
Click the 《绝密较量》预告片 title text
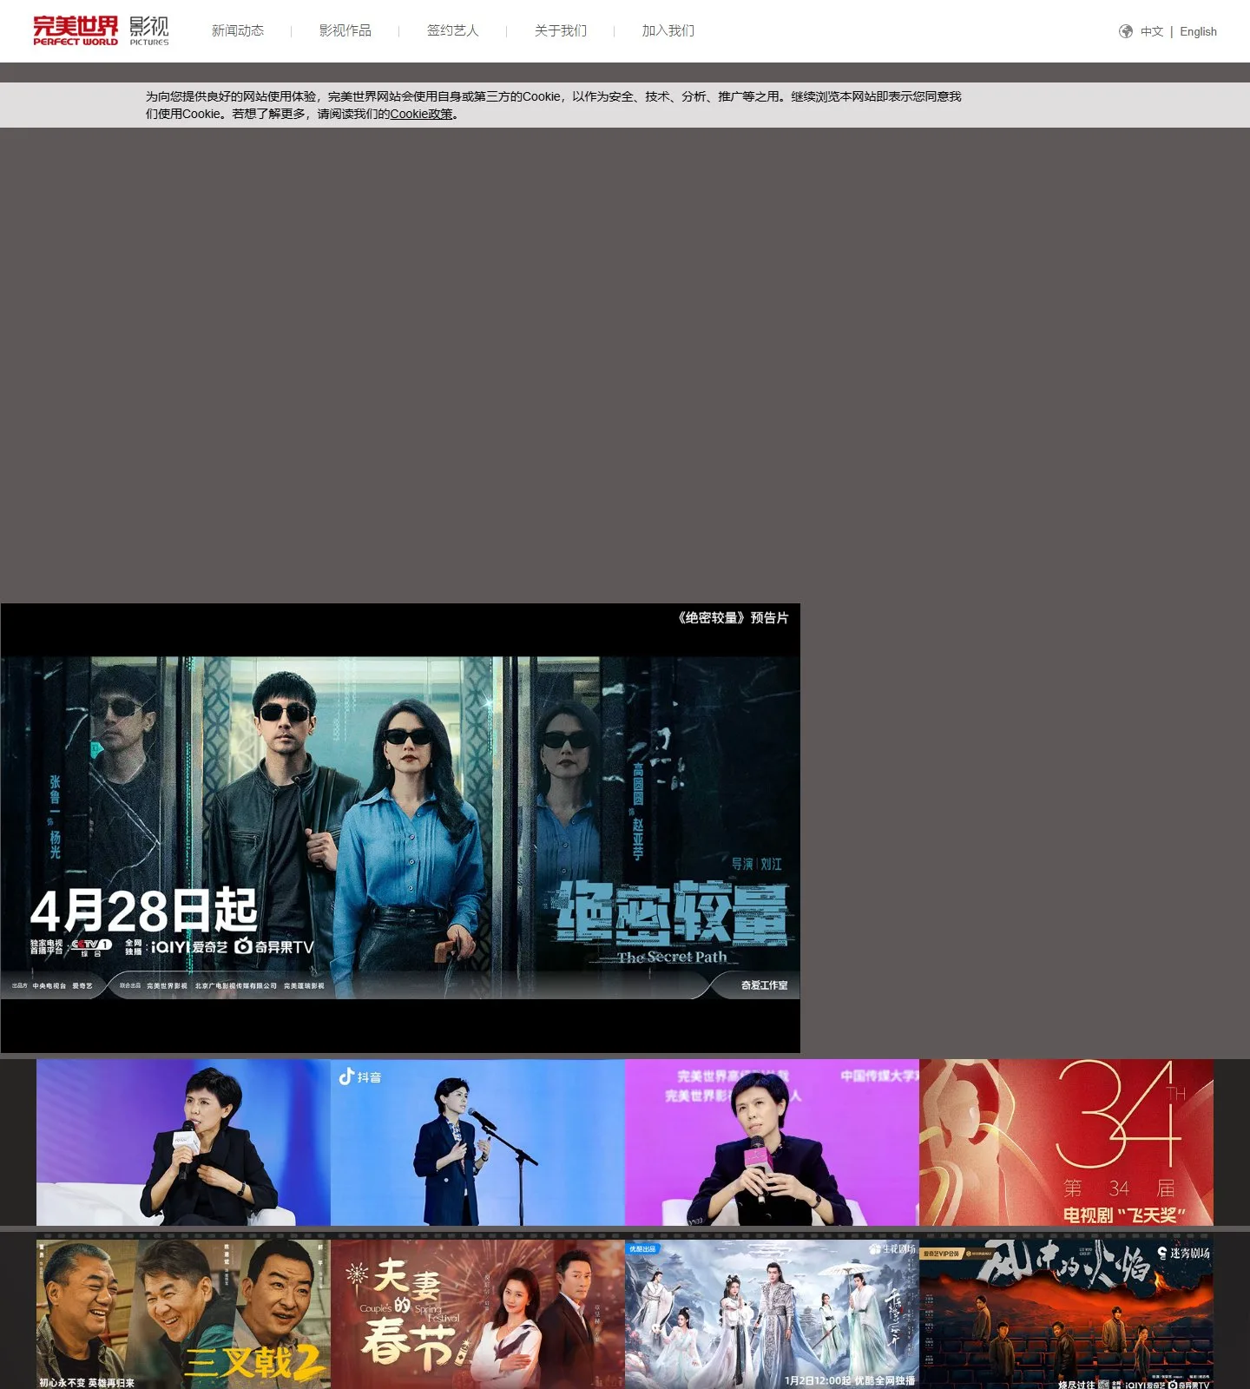pyautogui.click(x=733, y=618)
